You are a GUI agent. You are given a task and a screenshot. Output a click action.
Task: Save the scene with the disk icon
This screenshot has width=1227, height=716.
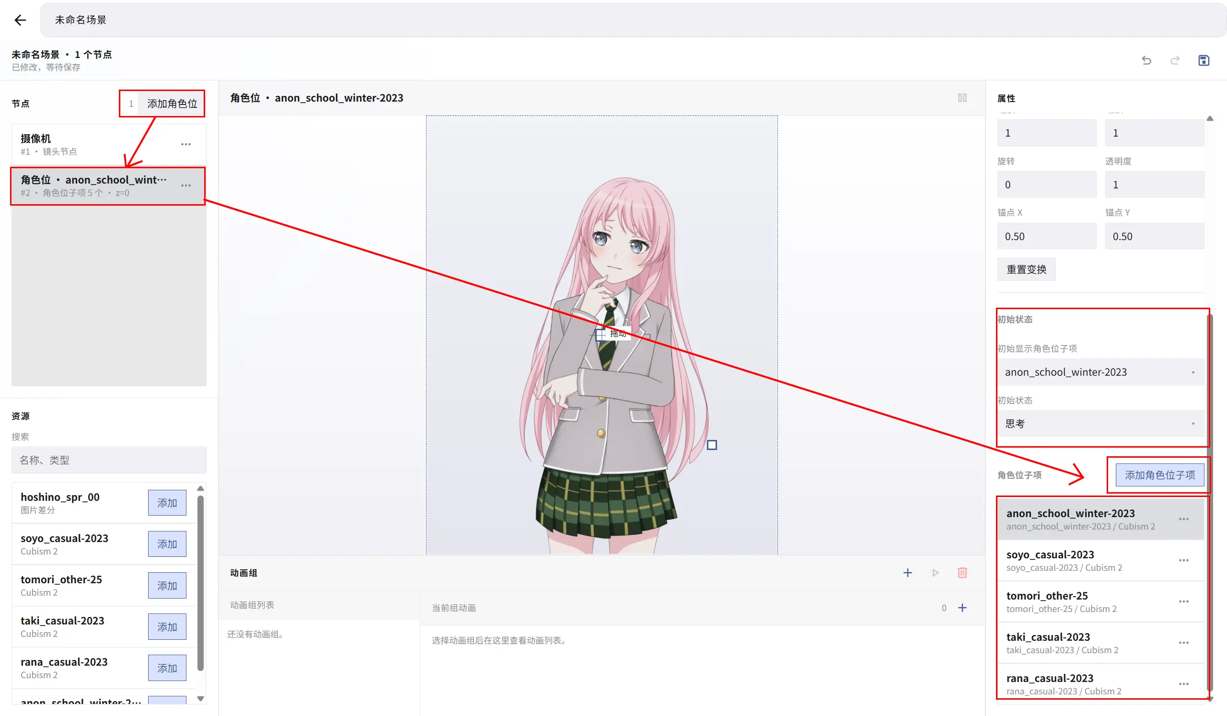[x=1204, y=60]
